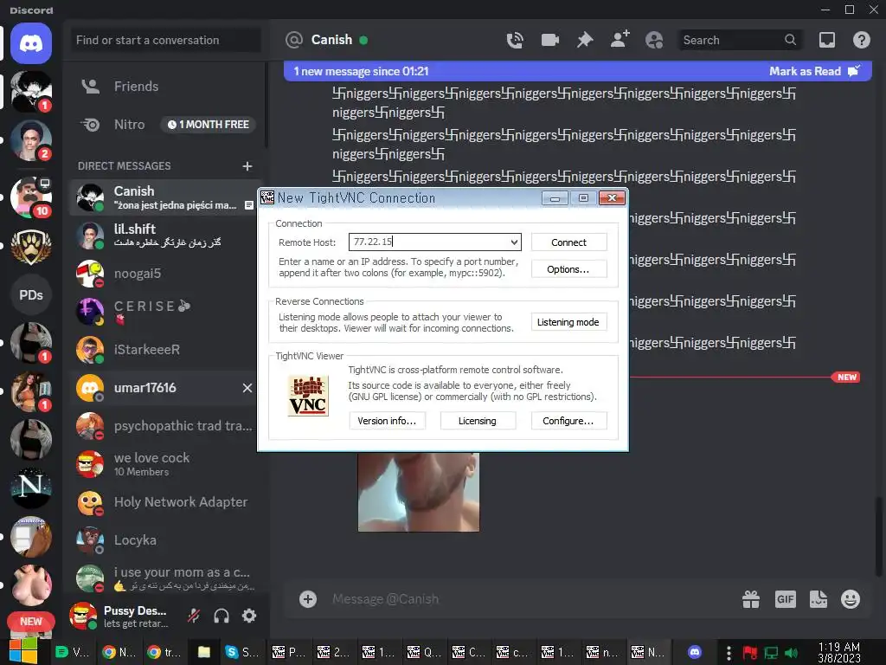Open the psychopathic trad conversation
The width and height of the screenshot is (886, 665).
pyautogui.click(x=164, y=426)
